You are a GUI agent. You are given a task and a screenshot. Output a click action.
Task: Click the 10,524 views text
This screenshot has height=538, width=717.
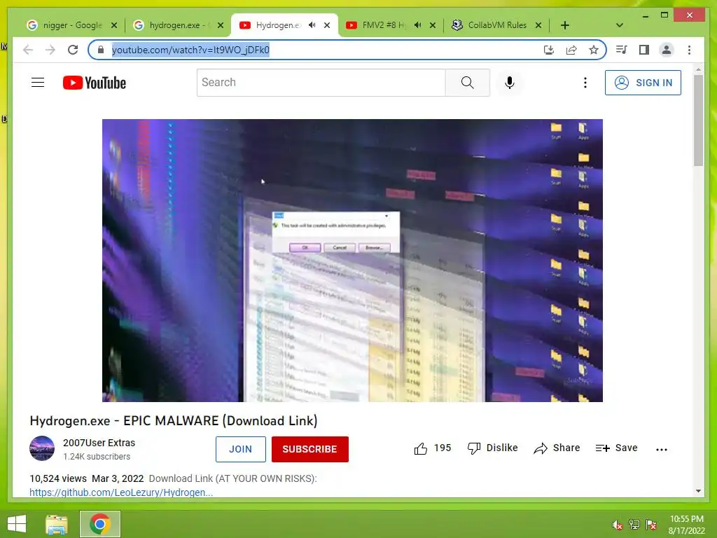[58, 478]
